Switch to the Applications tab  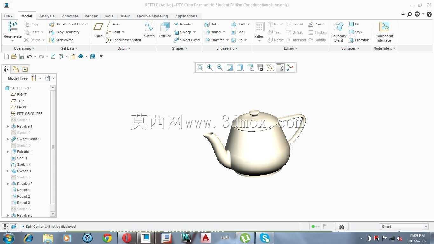186,16
